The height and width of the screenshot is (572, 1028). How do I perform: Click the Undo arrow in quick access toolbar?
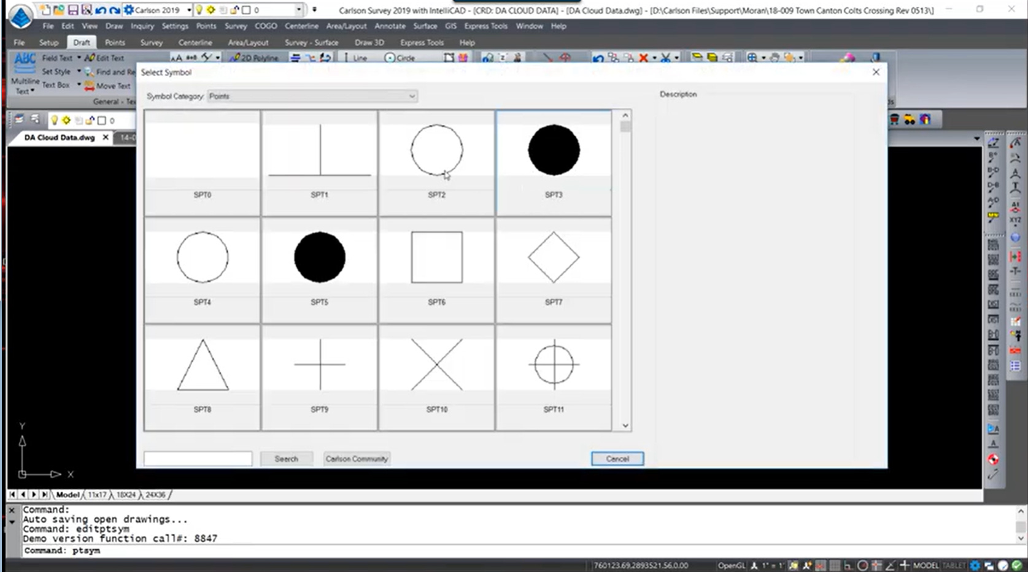[x=101, y=10]
